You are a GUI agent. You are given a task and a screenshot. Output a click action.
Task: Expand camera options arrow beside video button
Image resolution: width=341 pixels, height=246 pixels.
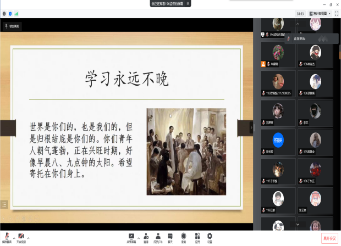coord(28,238)
